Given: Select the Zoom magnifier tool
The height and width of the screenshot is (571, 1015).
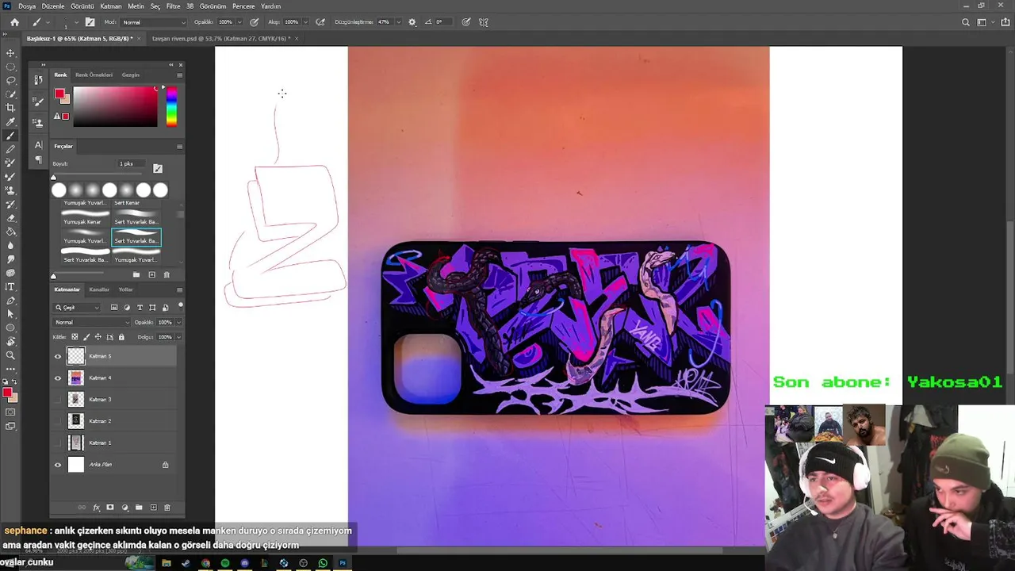Looking at the screenshot, I should (x=10, y=355).
